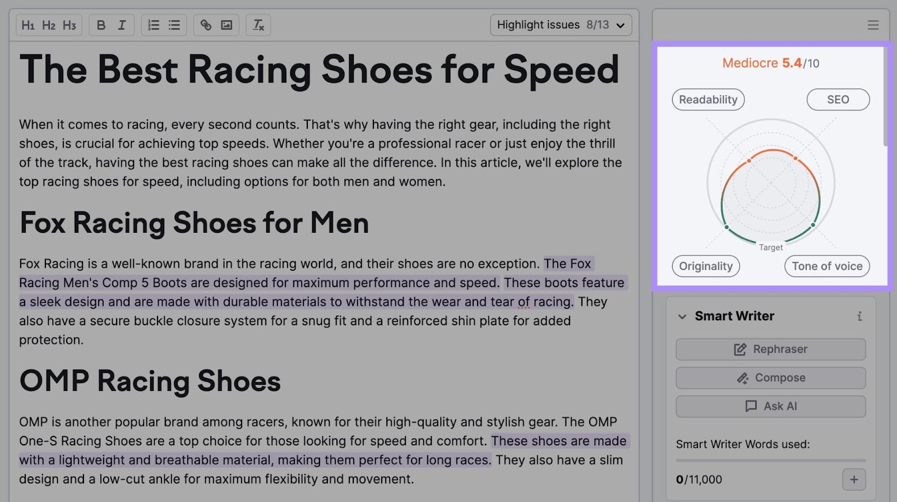The width and height of the screenshot is (897, 502).
Task: Select the Tone of voice metric
Action: (x=827, y=266)
